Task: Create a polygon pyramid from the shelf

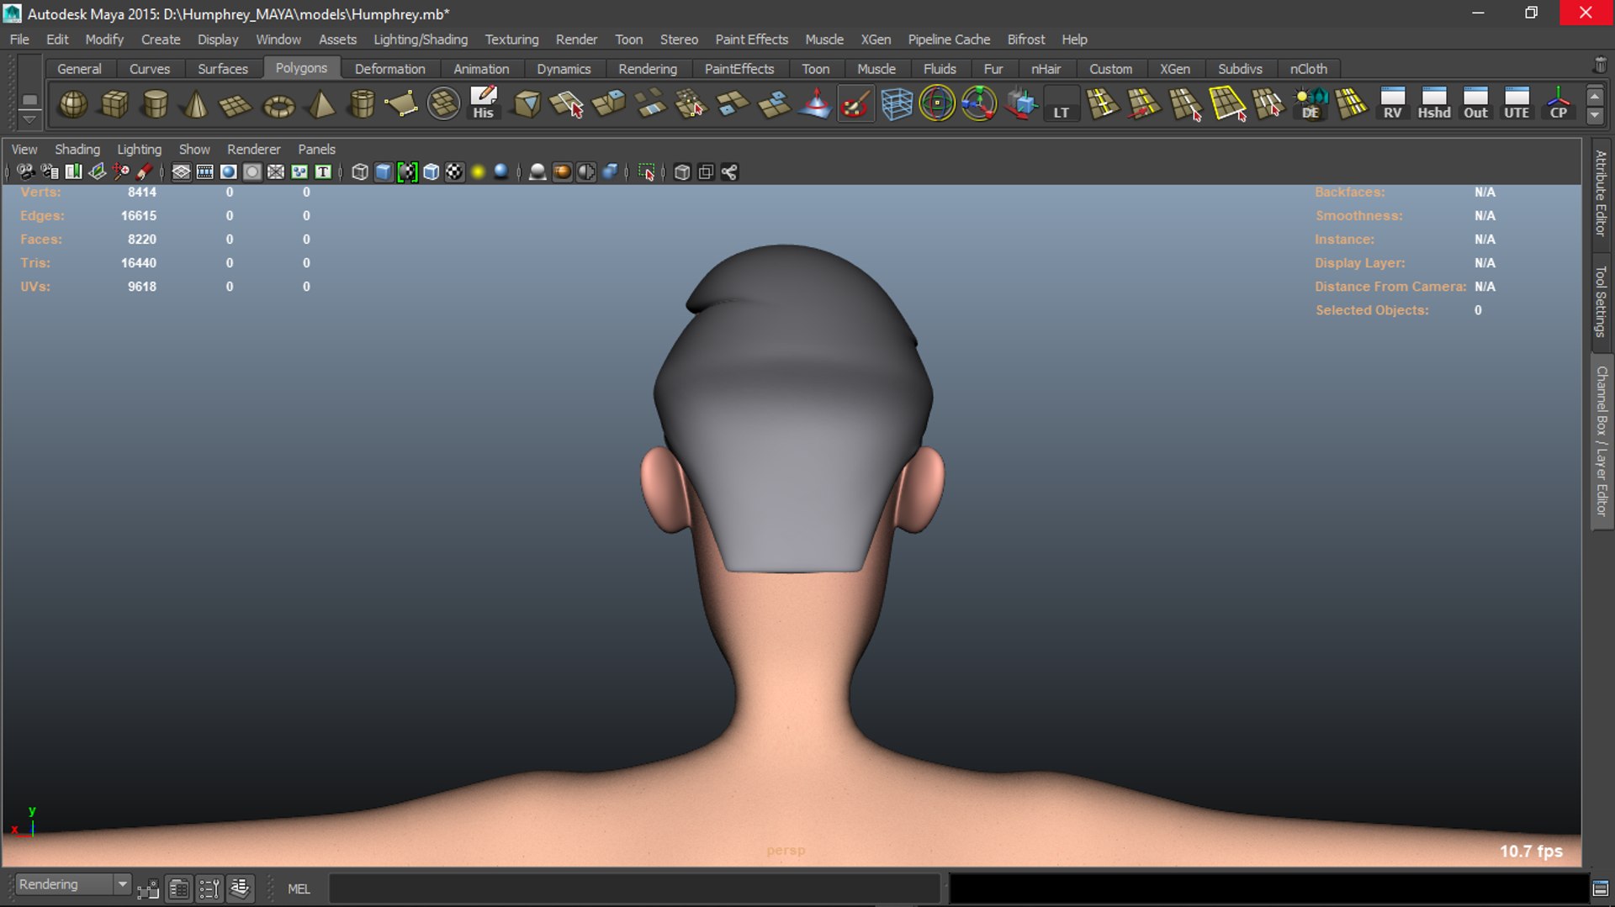Action: [320, 104]
